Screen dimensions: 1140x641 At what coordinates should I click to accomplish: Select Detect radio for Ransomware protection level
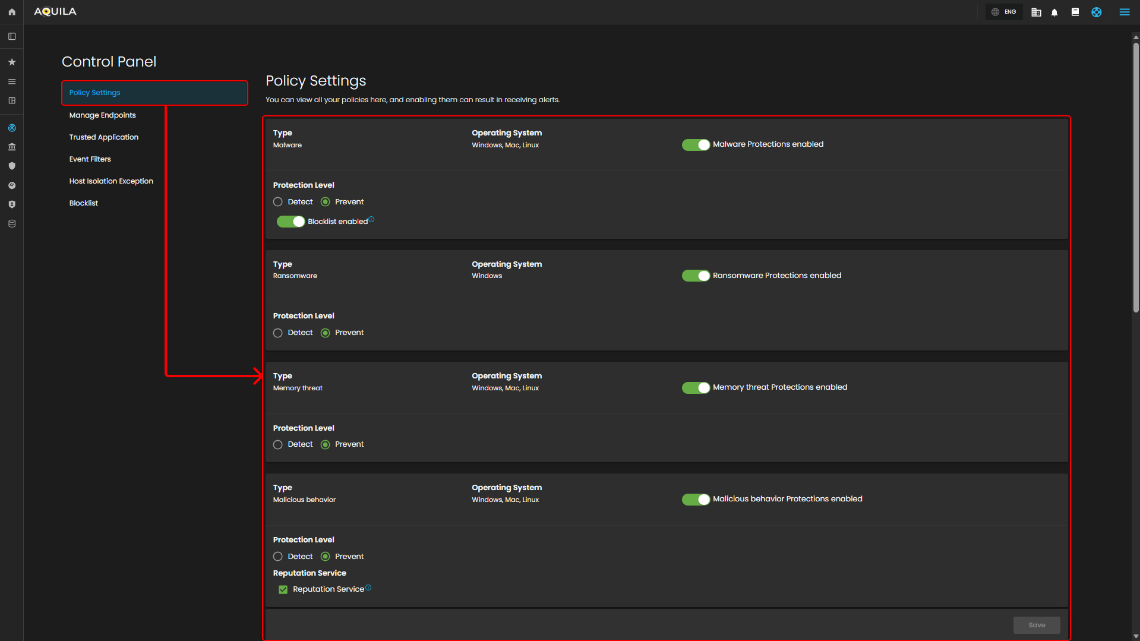click(278, 333)
